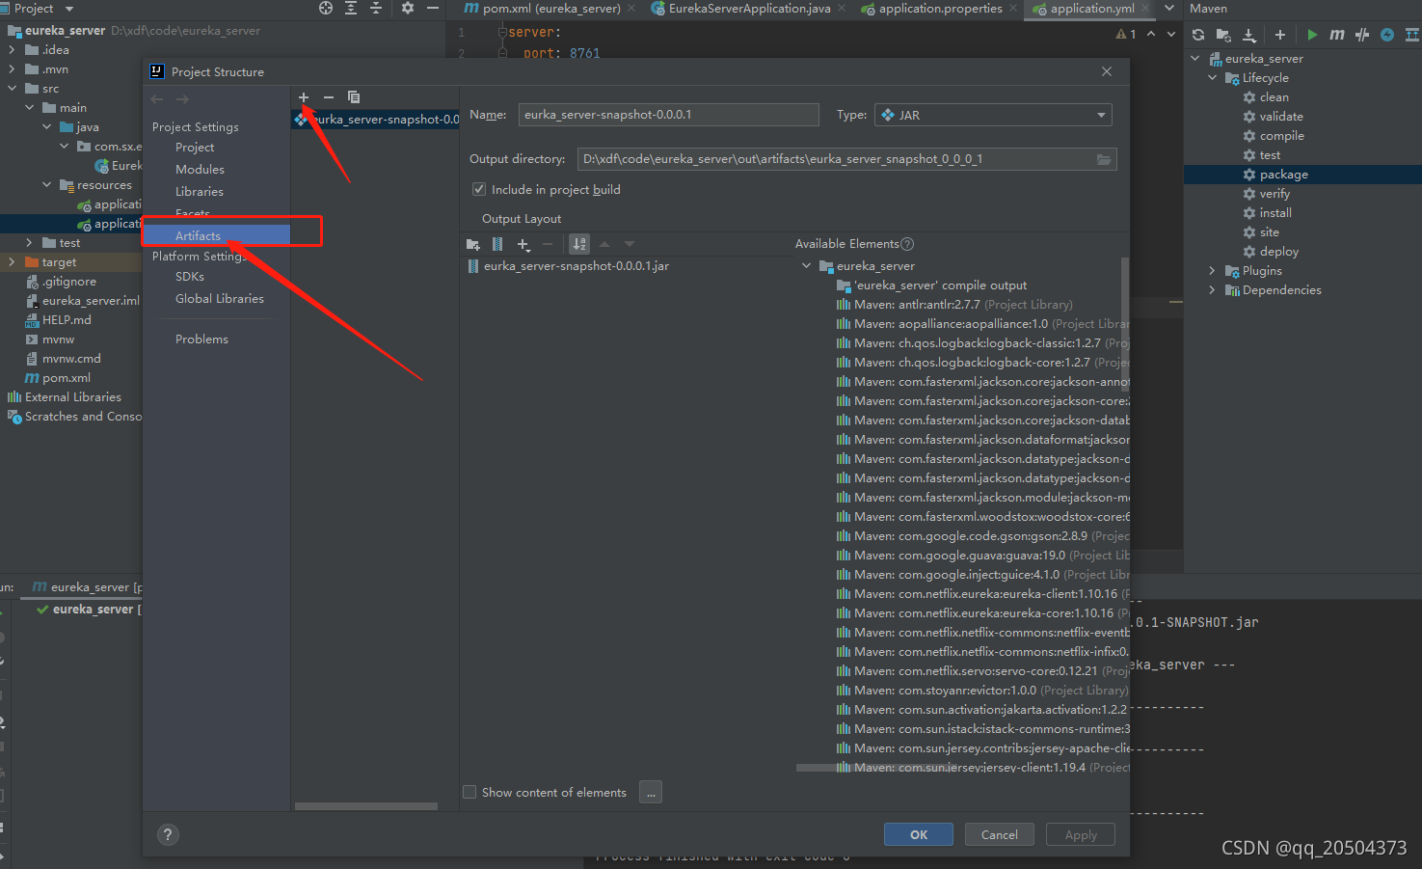Move the layout element up
Image resolution: width=1422 pixels, height=869 pixels.
[x=604, y=245]
